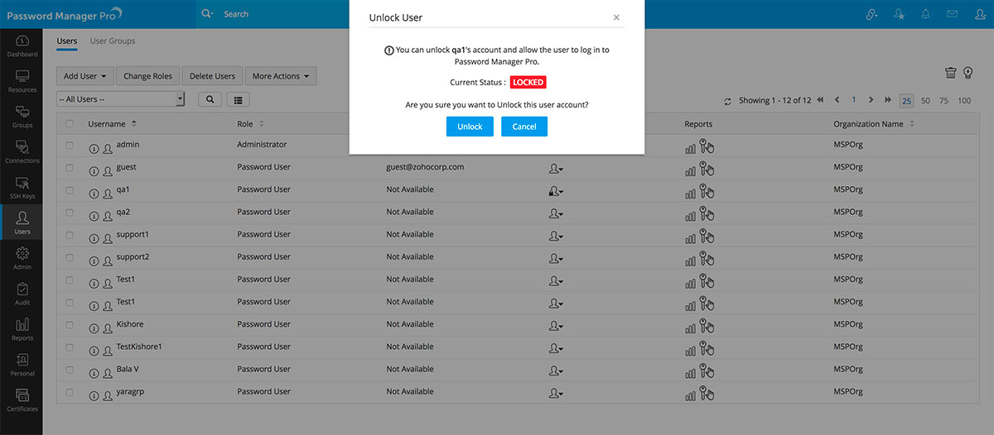
Task: Click the list view icon button
Action: coord(238,99)
